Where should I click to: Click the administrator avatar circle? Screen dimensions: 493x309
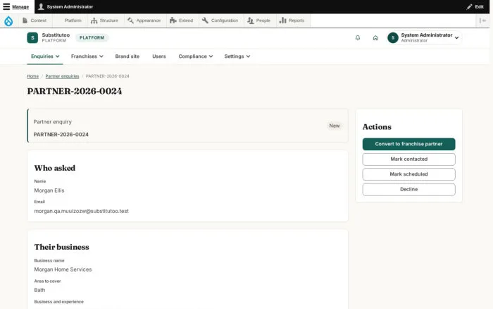pos(393,38)
